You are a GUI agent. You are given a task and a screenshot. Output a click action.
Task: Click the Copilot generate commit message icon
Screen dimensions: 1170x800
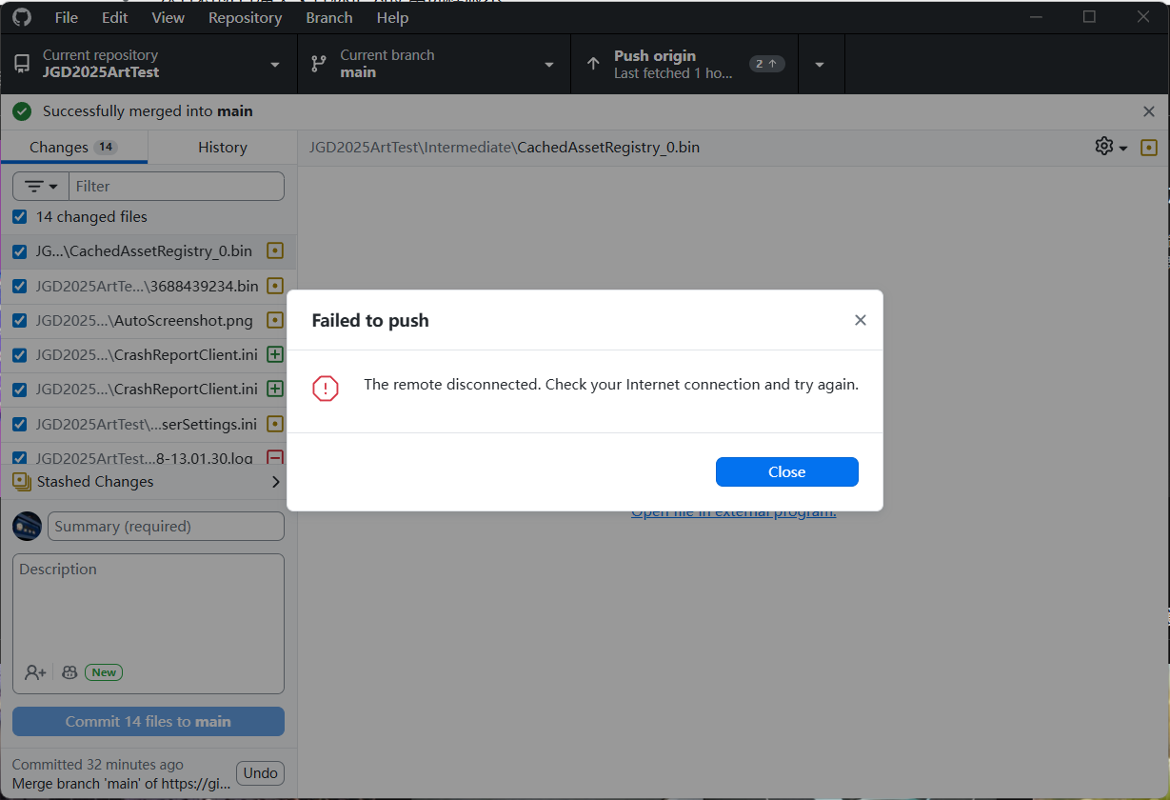(x=69, y=672)
